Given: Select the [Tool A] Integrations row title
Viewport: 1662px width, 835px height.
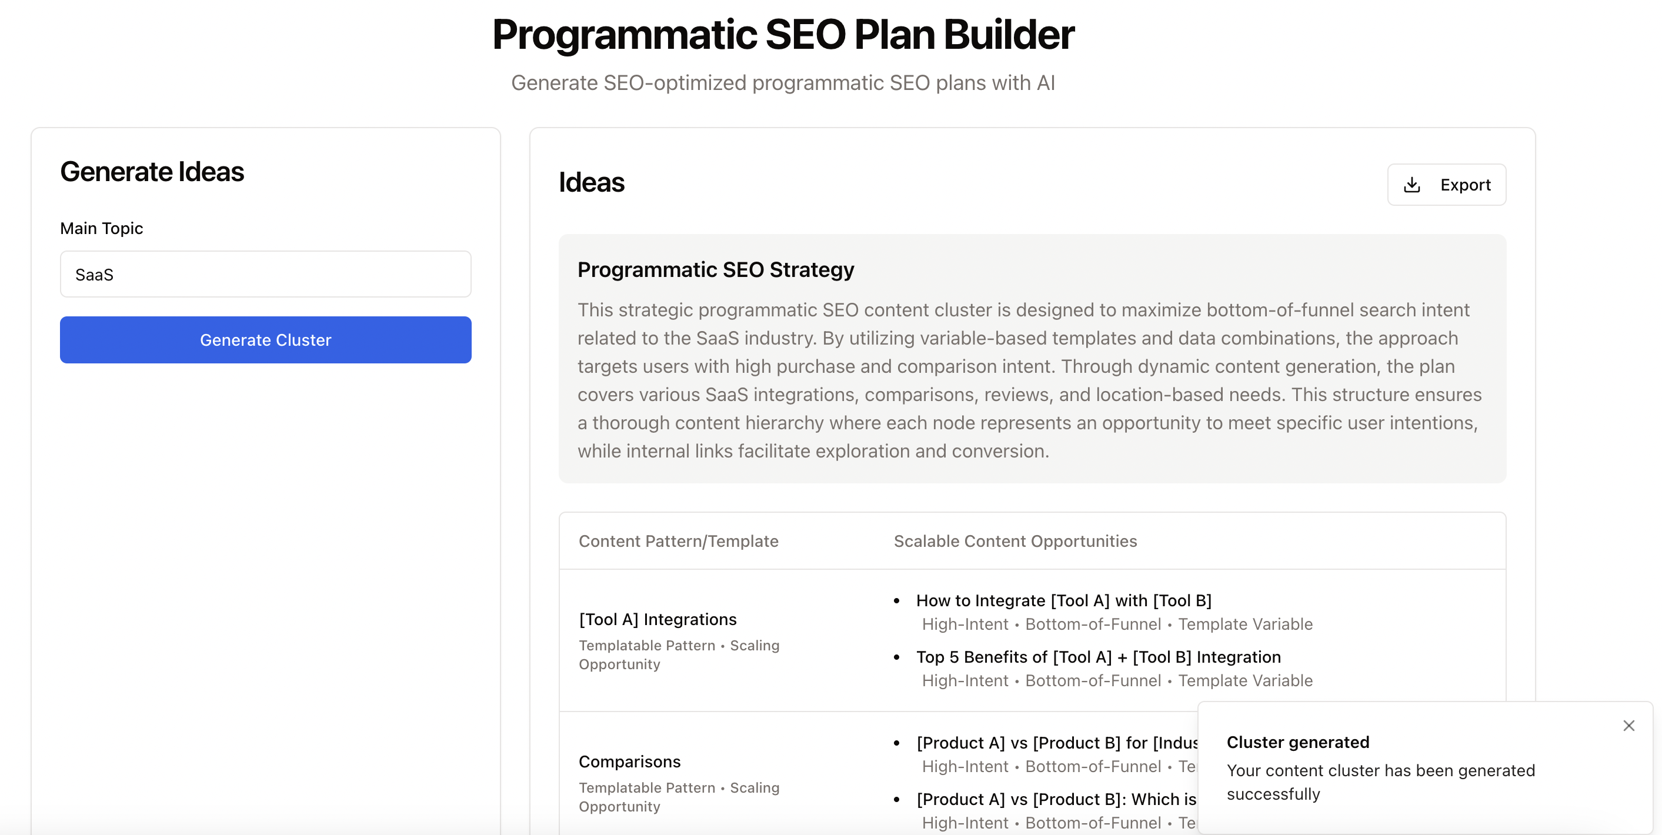Looking at the screenshot, I should coord(658,619).
